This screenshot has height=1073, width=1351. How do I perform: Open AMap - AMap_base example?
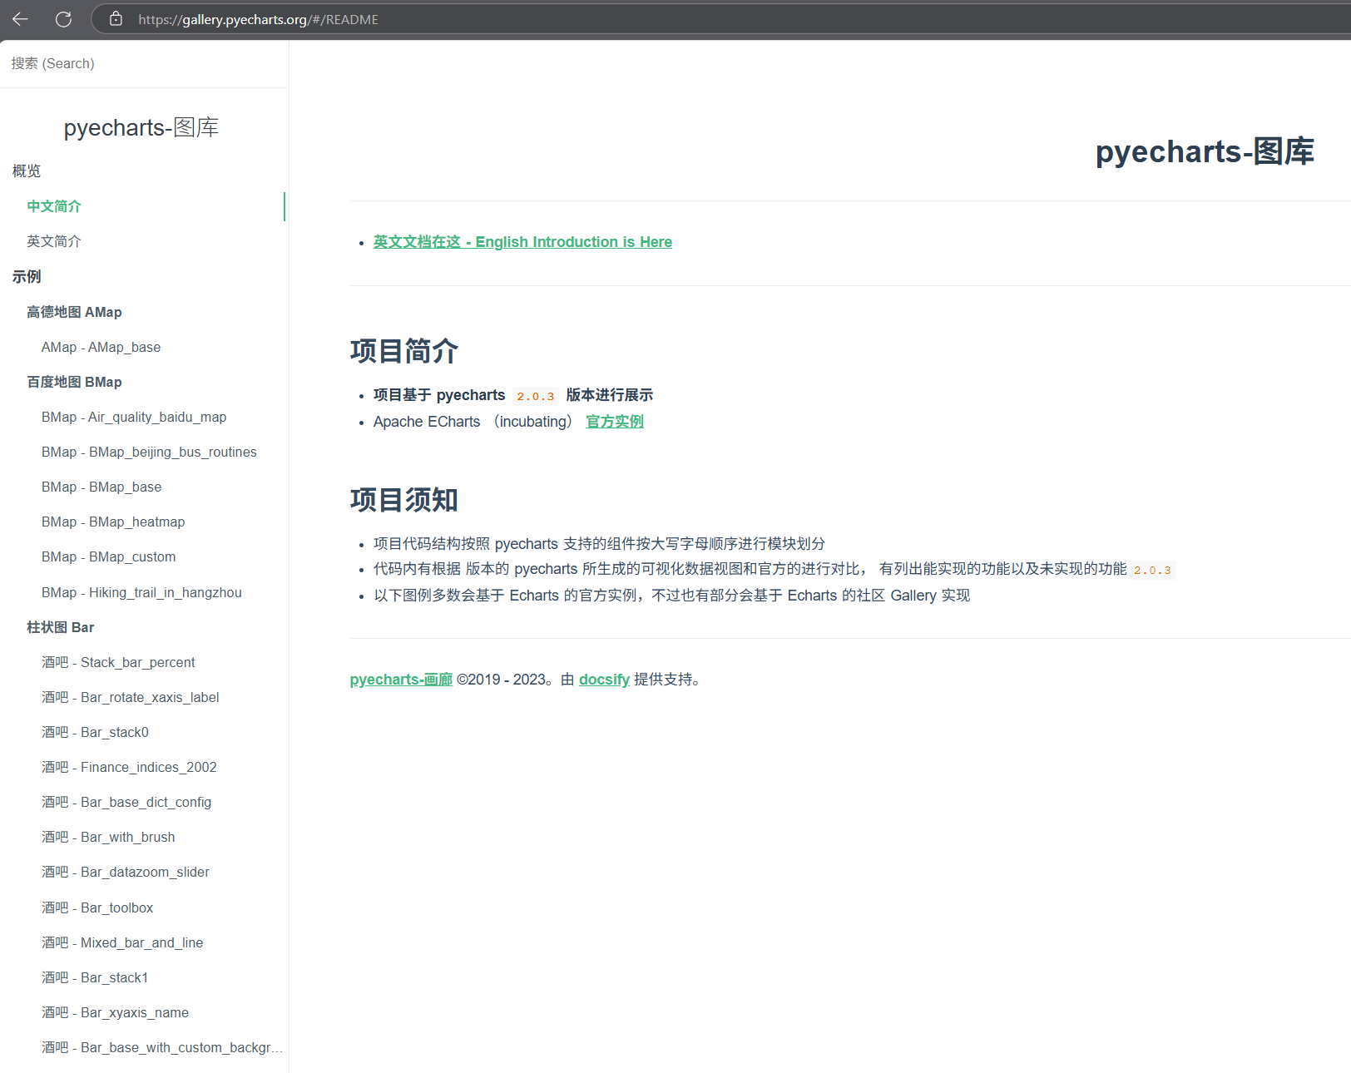[x=101, y=347]
